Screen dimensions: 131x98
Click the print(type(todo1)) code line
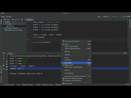coord(42,42)
